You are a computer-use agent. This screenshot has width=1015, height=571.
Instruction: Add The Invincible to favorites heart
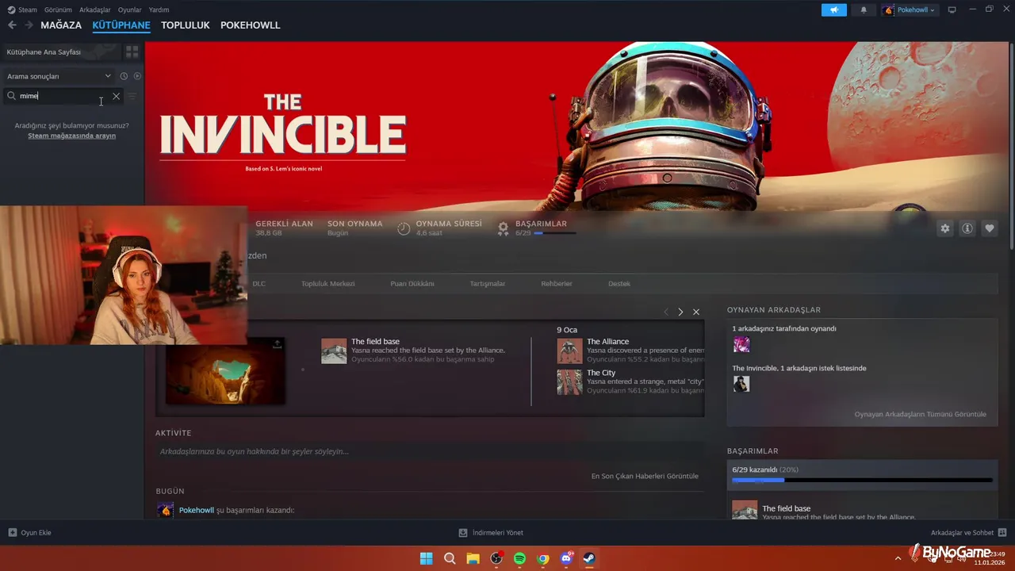tap(989, 228)
